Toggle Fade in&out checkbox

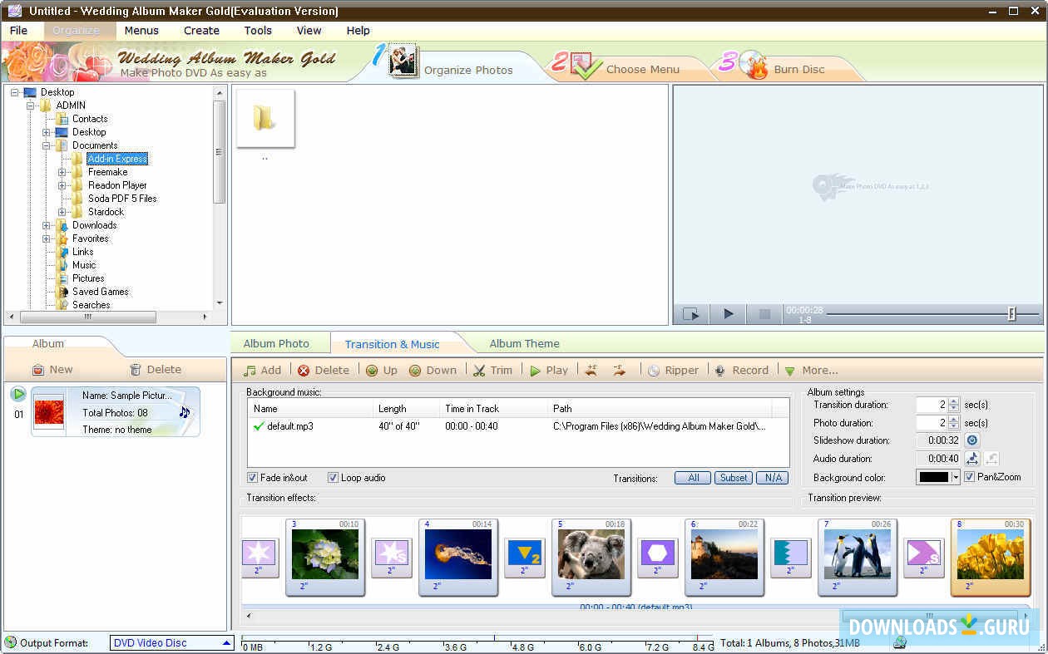point(252,478)
